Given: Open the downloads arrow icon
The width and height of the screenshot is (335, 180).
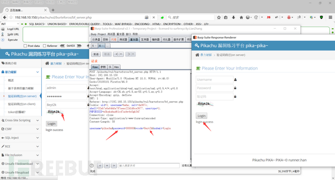Looking at the screenshot, I should pos(234,18).
